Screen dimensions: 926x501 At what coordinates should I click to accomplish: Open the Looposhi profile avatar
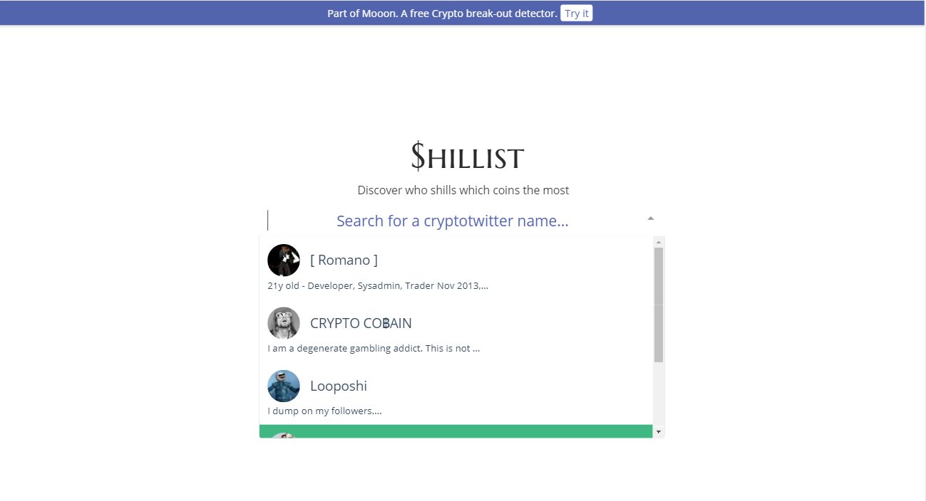[283, 386]
